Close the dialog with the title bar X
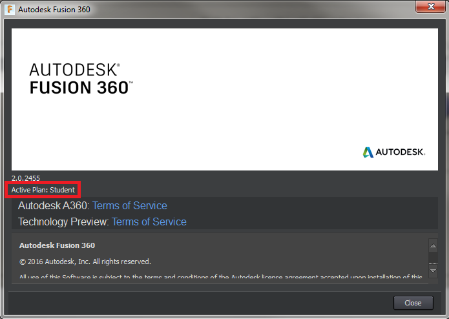Image resolution: width=449 pixels, height=319 pixels. tap(431, 6)
